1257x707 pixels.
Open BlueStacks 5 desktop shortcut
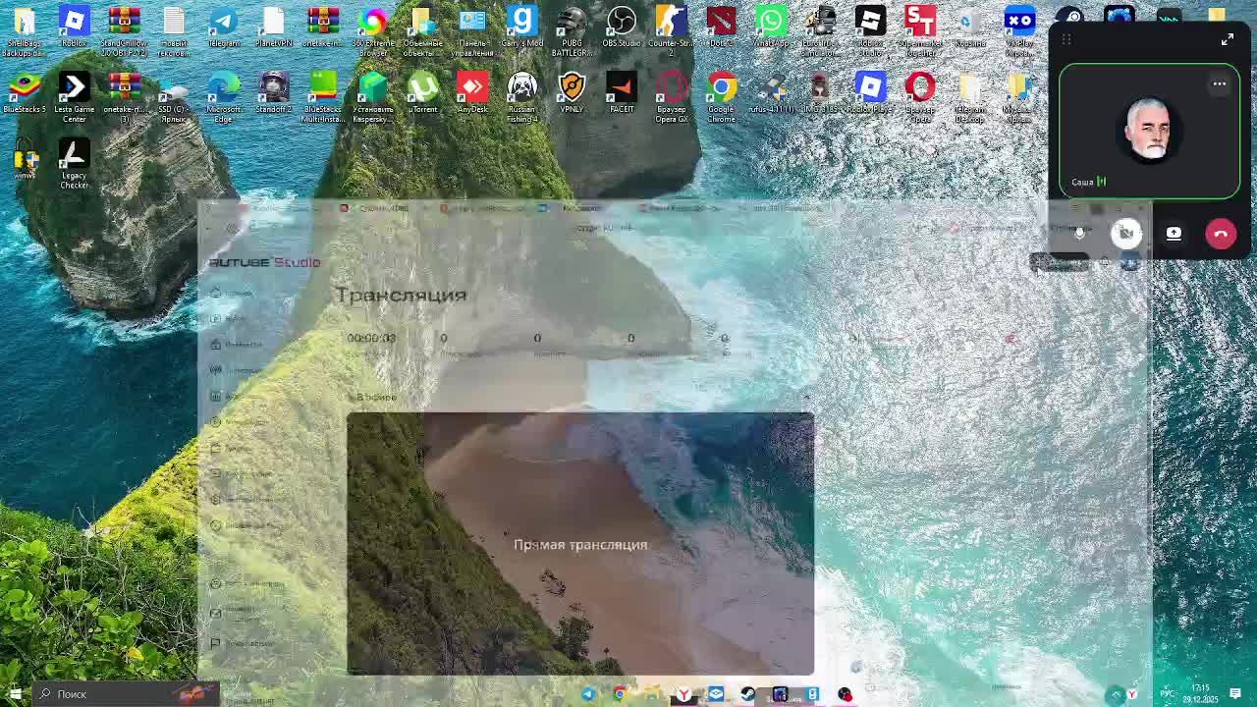coord(25,93)
